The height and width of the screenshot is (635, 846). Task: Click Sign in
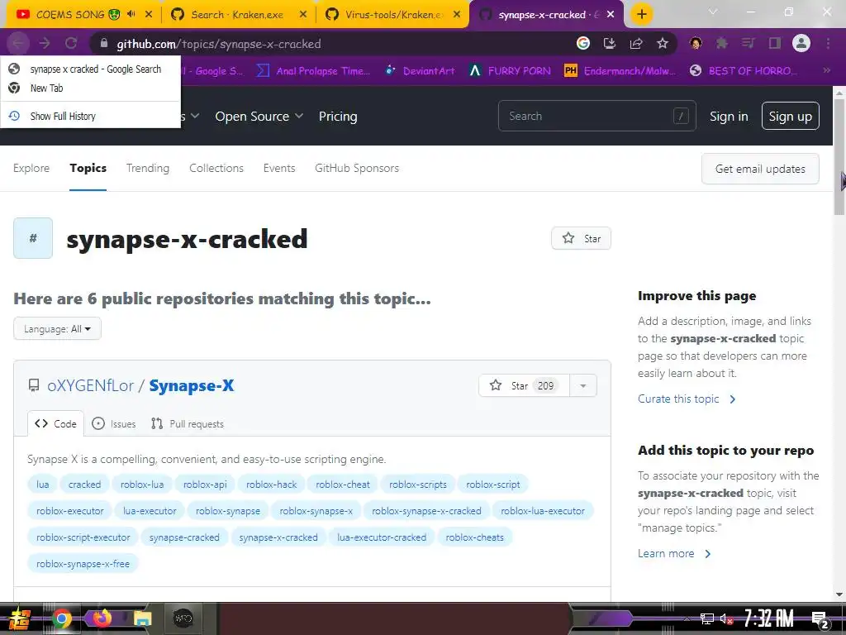(x=729, y=116)
